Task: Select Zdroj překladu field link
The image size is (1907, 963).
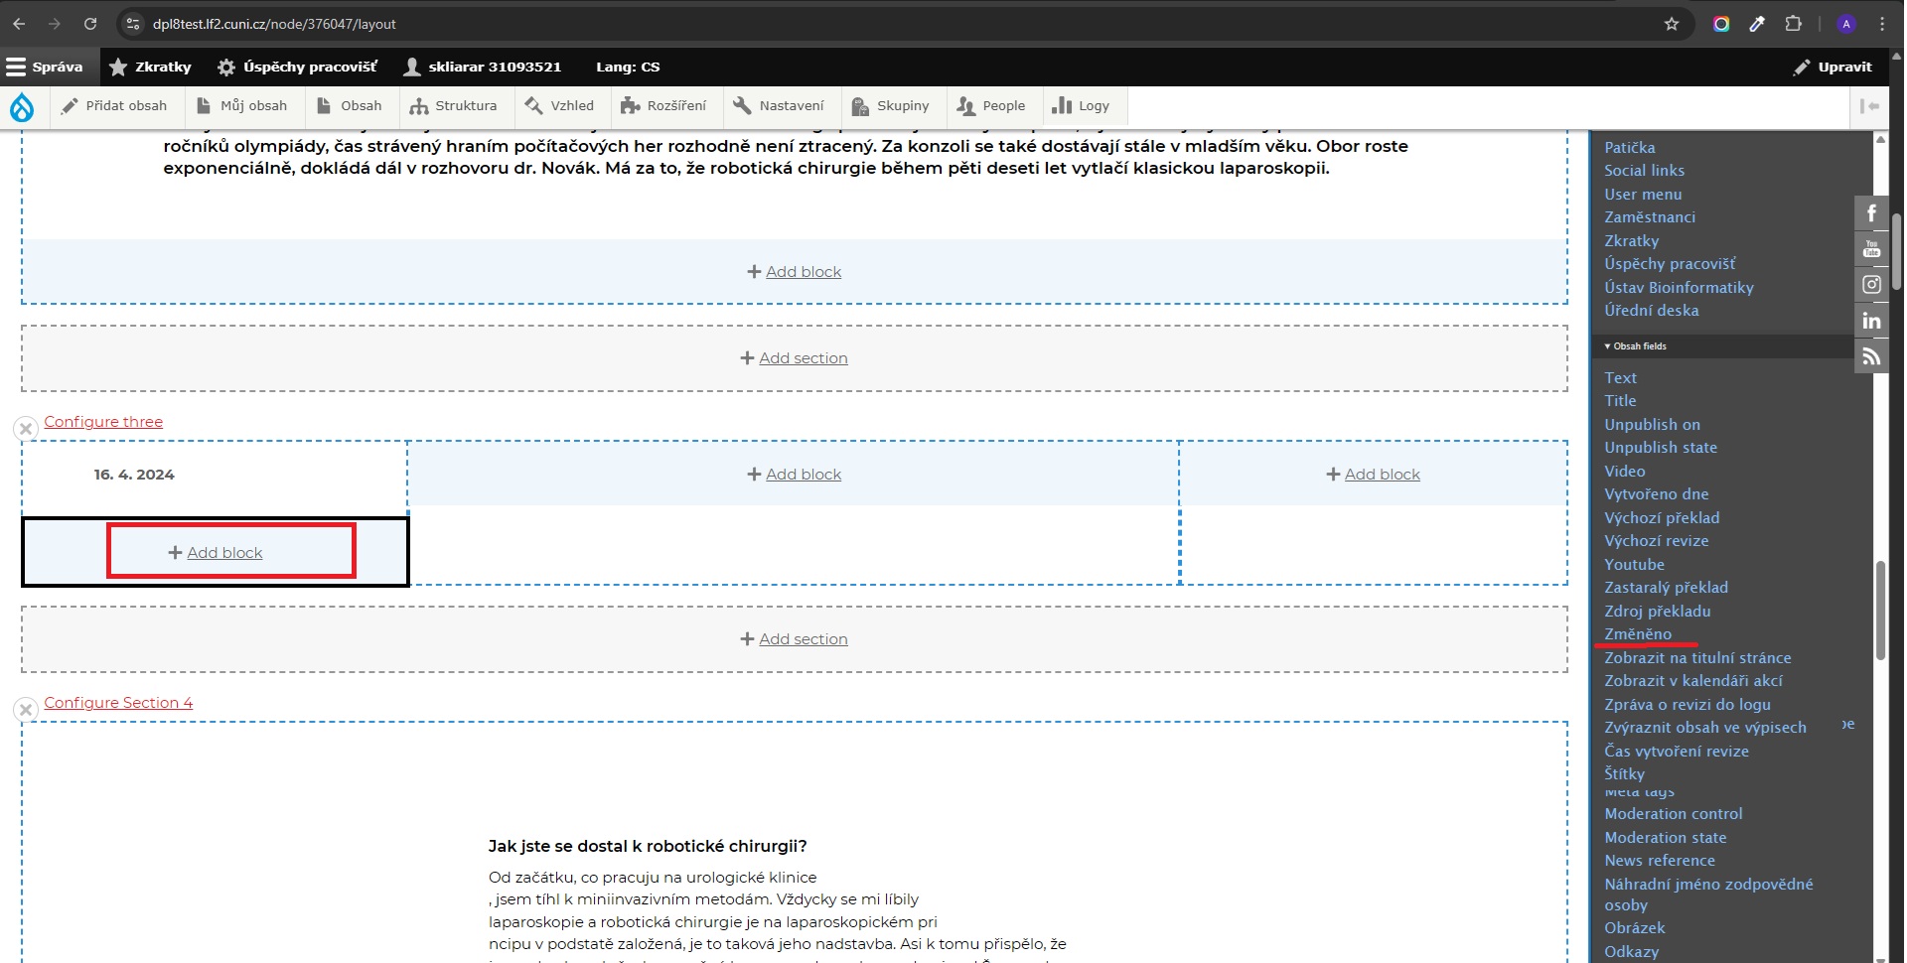Action: click(1657, 612)
